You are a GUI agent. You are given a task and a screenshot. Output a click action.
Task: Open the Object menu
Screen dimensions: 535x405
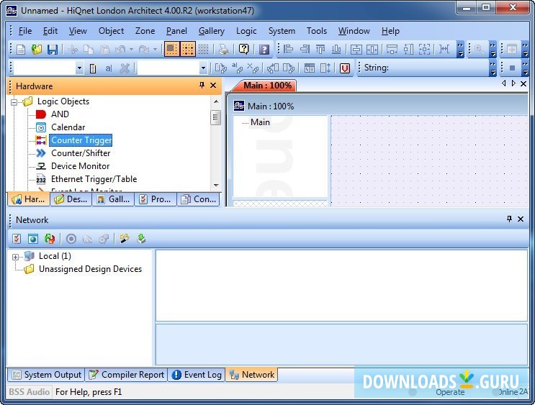coord(111,31)
